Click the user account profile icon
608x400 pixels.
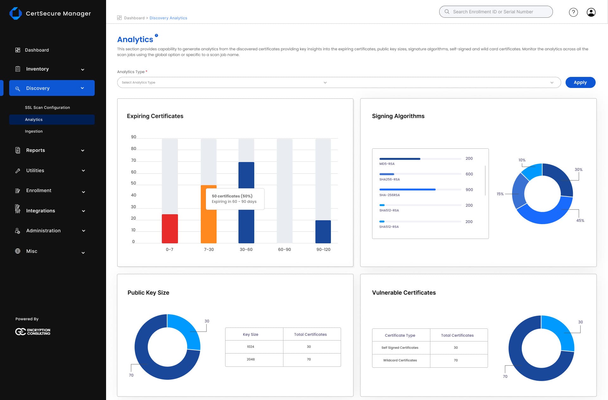[x=591, y=12]
